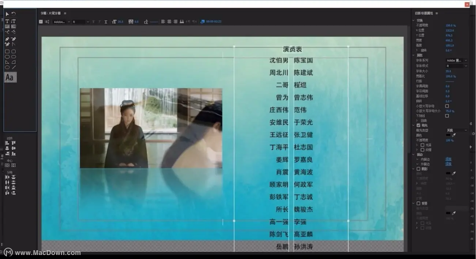Viewport: 476px width, 259px height.
Task: Enable the 背景 checkbox
Action: (418, 203)
